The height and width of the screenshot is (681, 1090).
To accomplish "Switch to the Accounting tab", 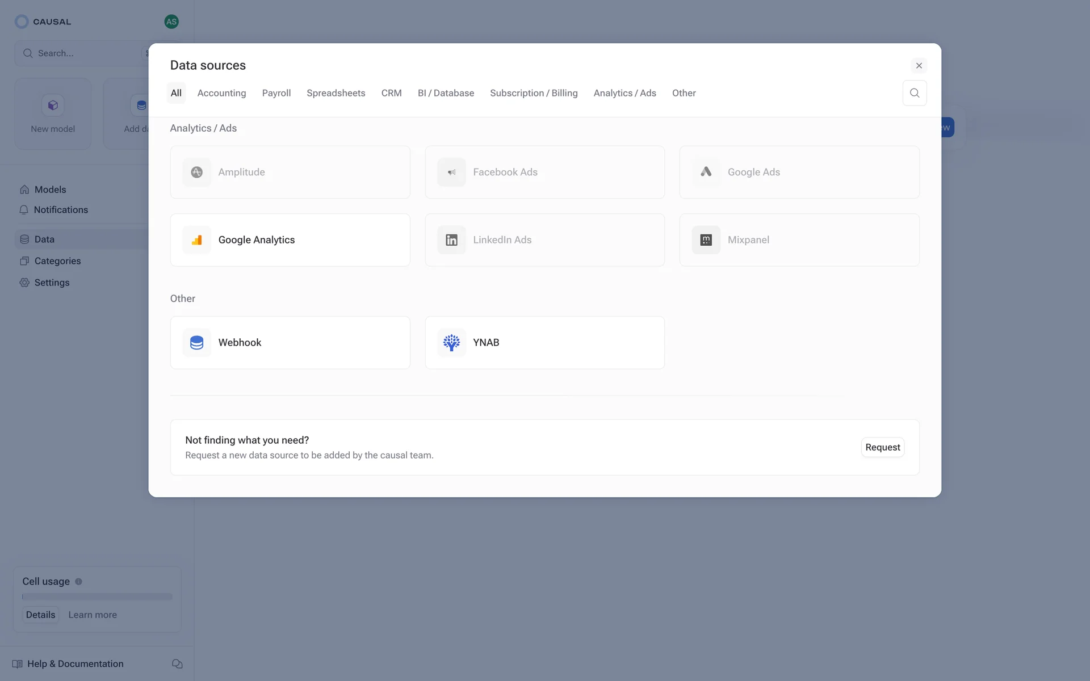I will (221, 93).
